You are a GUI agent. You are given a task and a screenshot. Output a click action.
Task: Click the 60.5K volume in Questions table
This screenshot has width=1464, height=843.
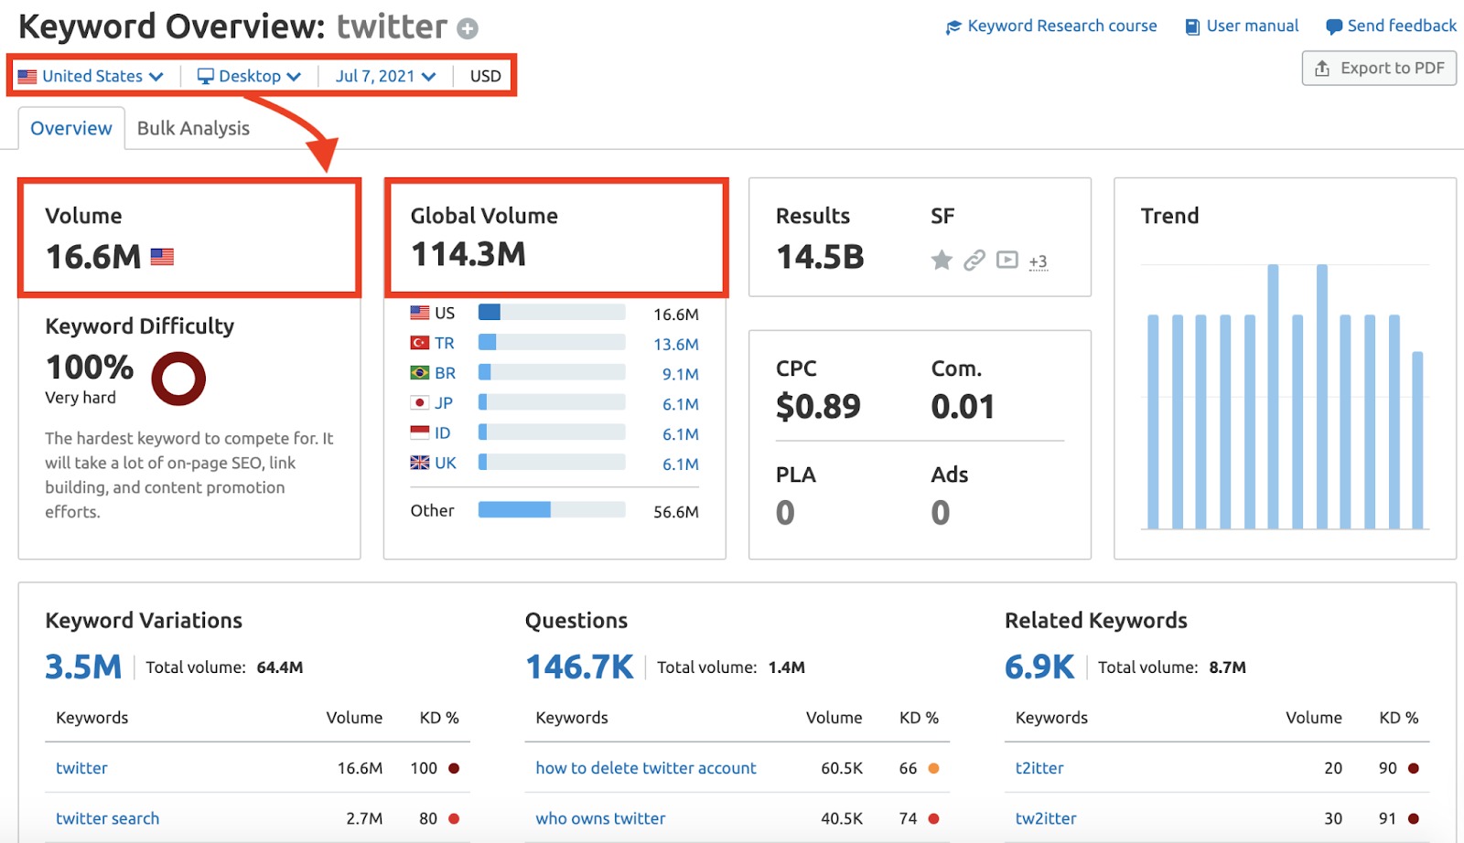[x=842, y=768]
